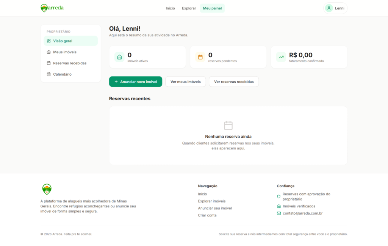Click the shield icon beside Reservas com aprovação
Viewport: 388px width, 246px height.
click(279, 196)
